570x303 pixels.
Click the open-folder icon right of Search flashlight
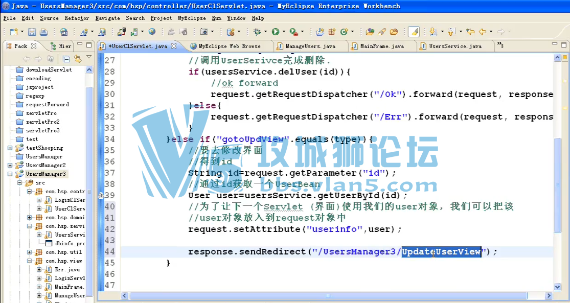pyautogui.click(x=394, y=32)
